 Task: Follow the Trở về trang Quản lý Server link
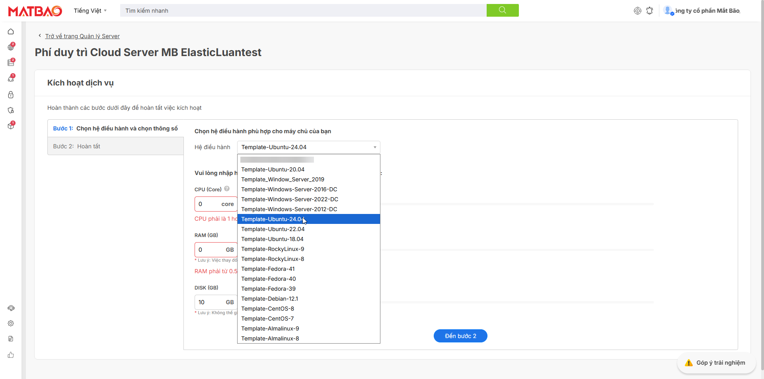pos(82,36)
